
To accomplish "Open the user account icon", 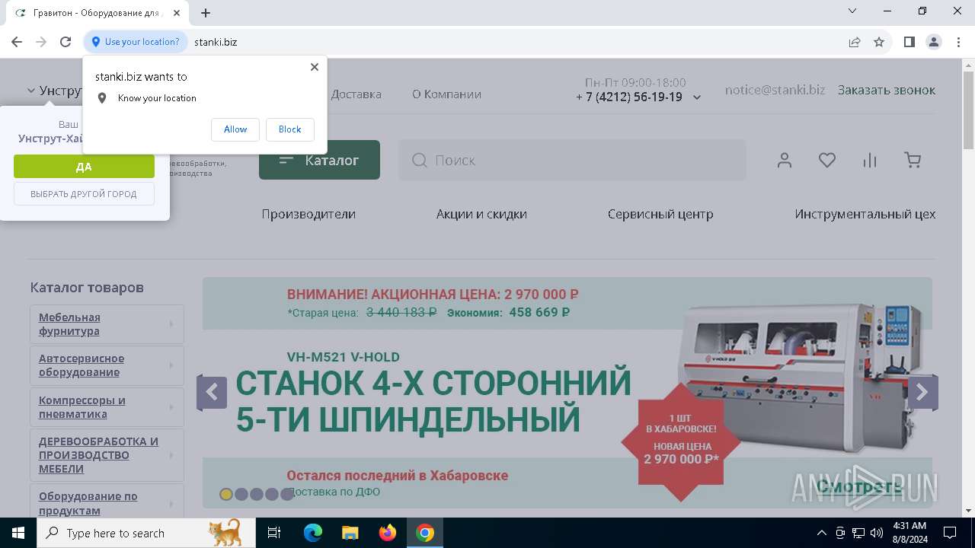I will (785, 160).
